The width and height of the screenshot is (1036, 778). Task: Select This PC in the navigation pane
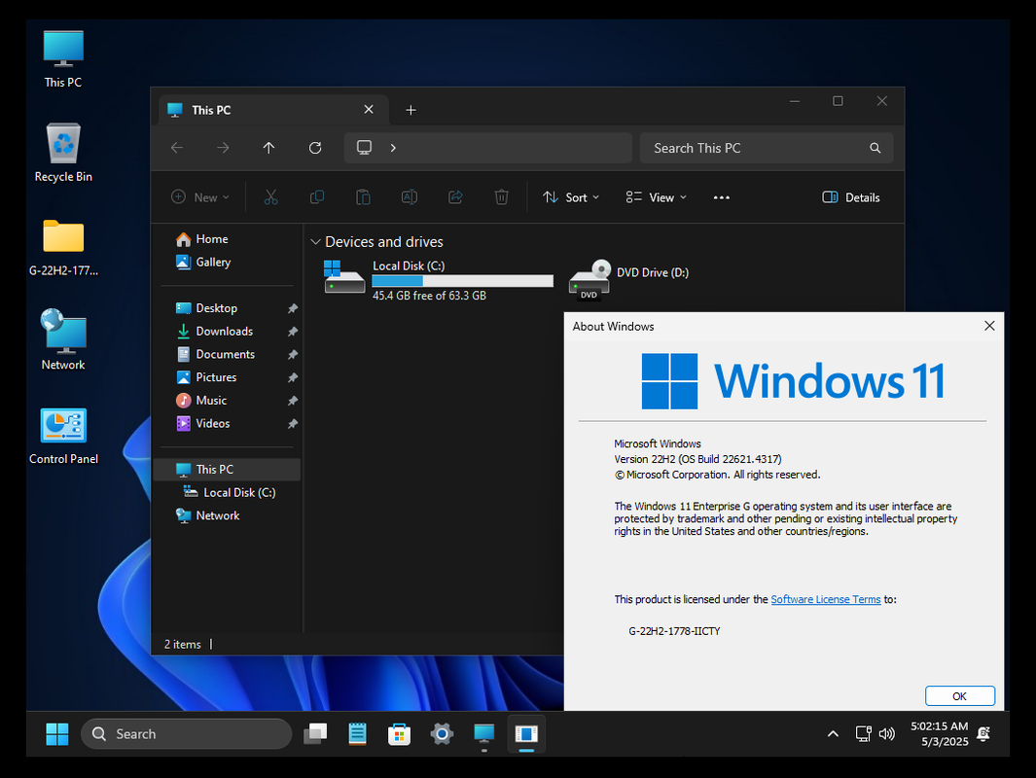229,470
